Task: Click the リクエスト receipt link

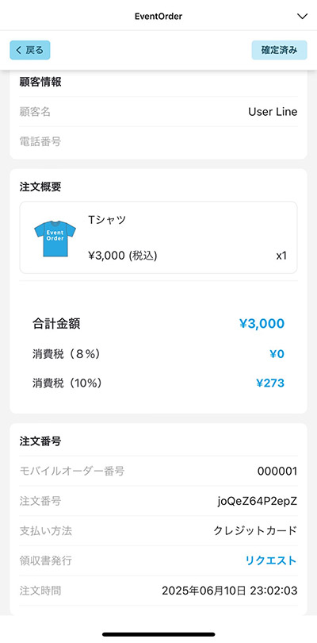Action: tap(271, 560)
